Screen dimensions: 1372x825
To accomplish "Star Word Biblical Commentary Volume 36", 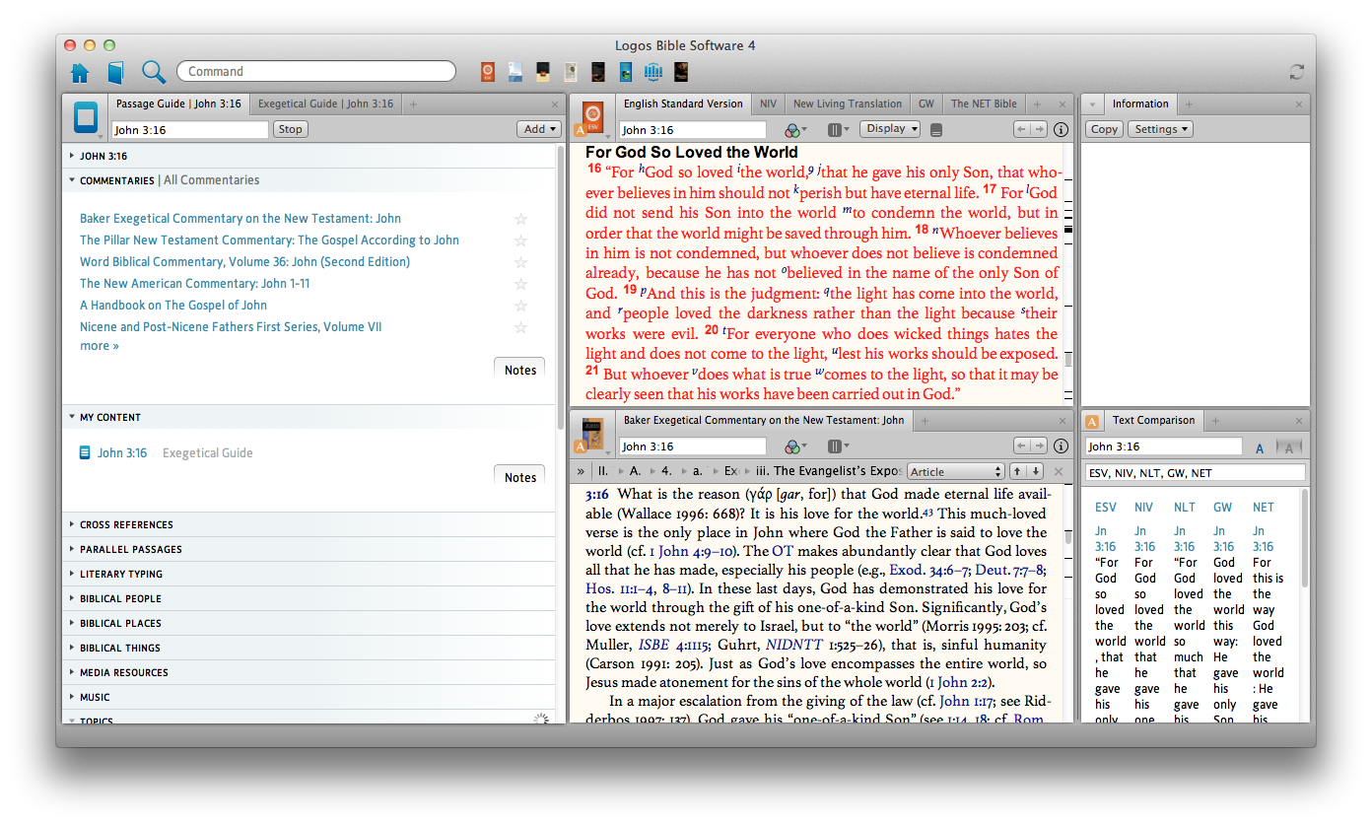I will pyautogui.click(x=521, y=262).
